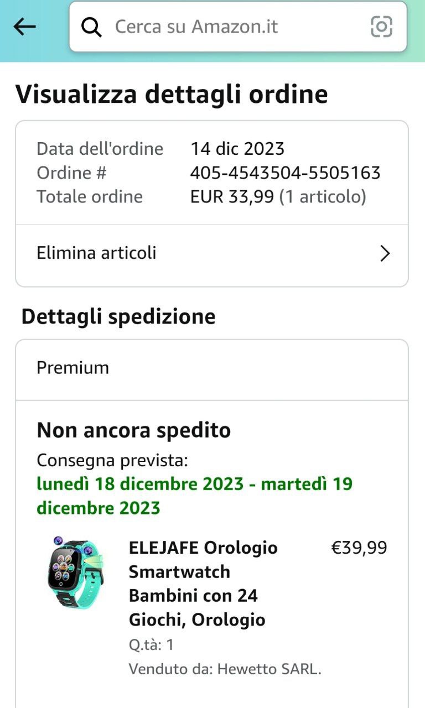Click the €39,99 item price
Image resolution: width=425 pixels, height=708 pixels.
pyautogui.click(x=359, y=548)
